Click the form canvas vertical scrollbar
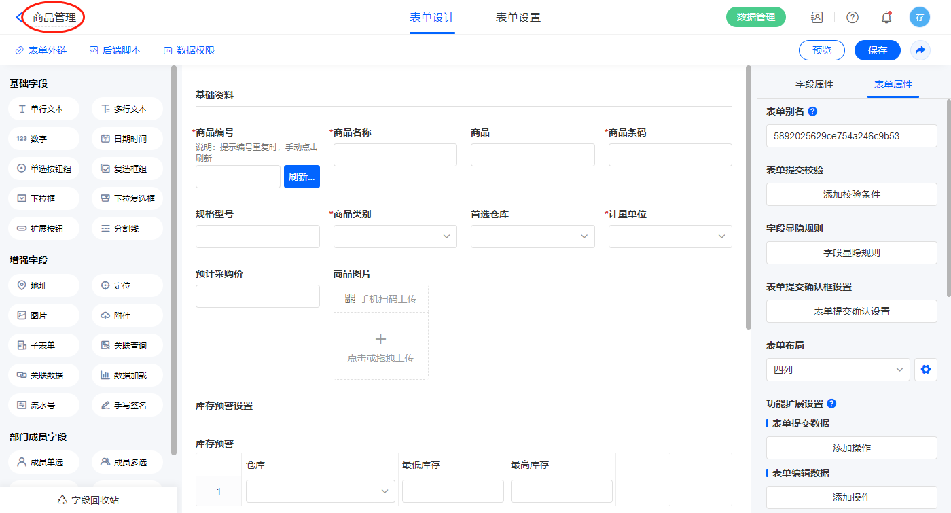 click(749, 197)
